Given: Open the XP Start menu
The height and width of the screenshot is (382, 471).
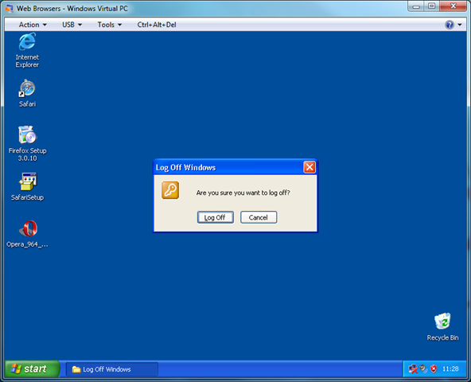Looking at the screenshot, I should coord(32,368).
